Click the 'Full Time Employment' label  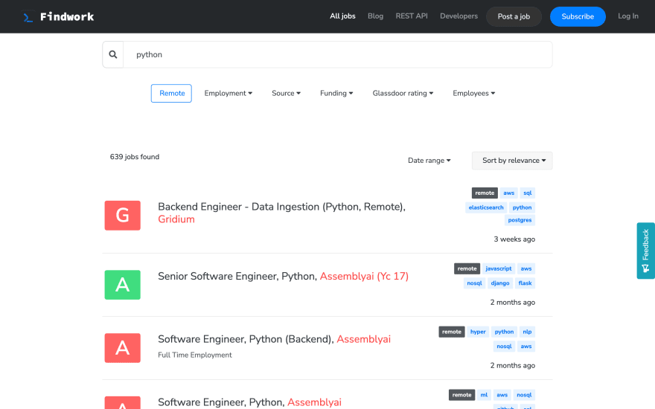click(x=195, y=355)
